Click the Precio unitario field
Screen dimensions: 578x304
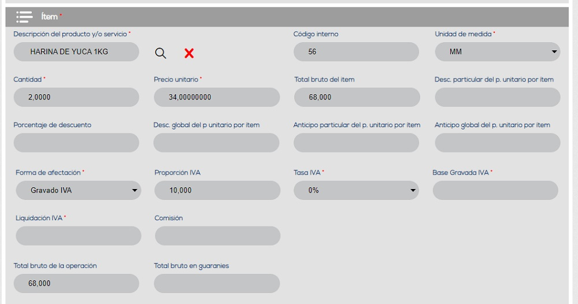217,97
